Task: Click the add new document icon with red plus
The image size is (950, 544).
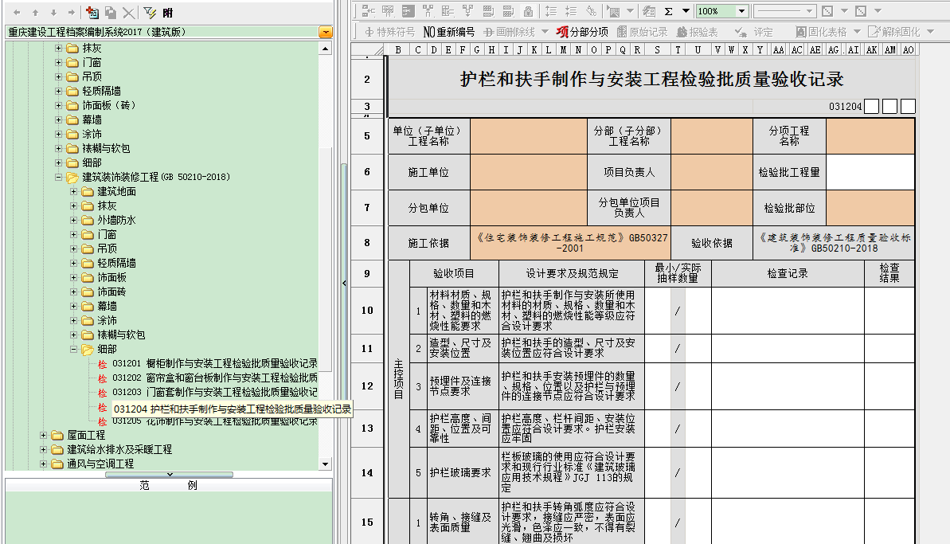Action: (92, 13)
